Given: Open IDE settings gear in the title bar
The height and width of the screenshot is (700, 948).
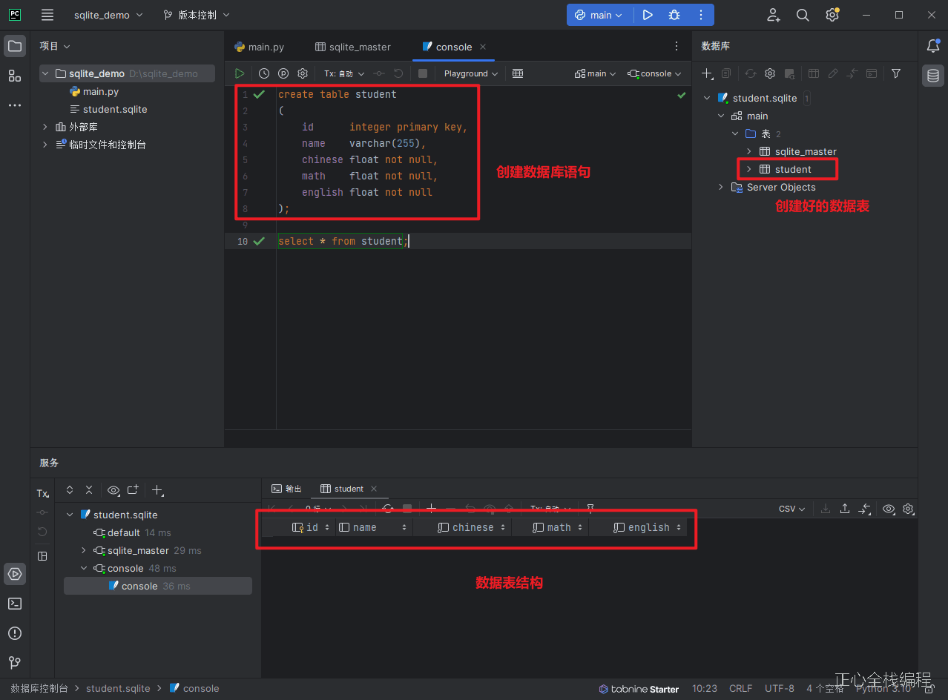Looking at the screenshot, I should 832,15.
